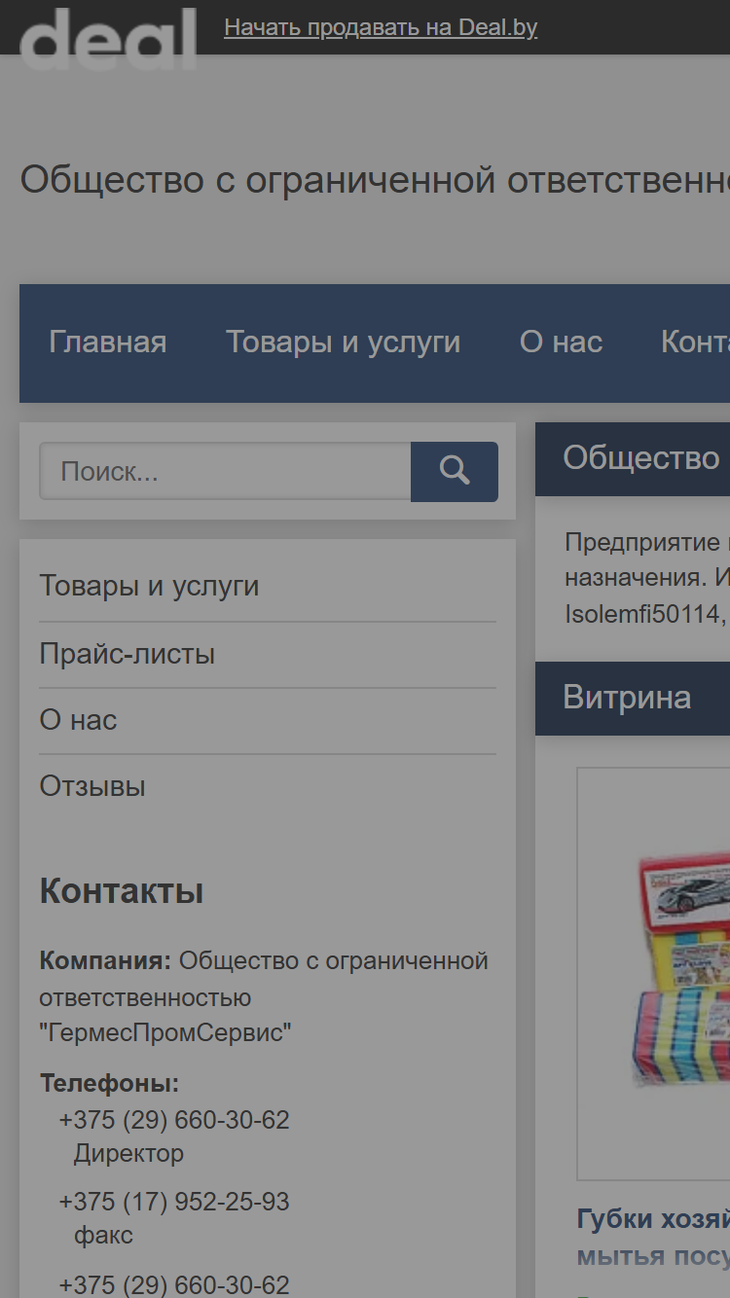Focus the 'Поиск...' search field

click(225, 472)
